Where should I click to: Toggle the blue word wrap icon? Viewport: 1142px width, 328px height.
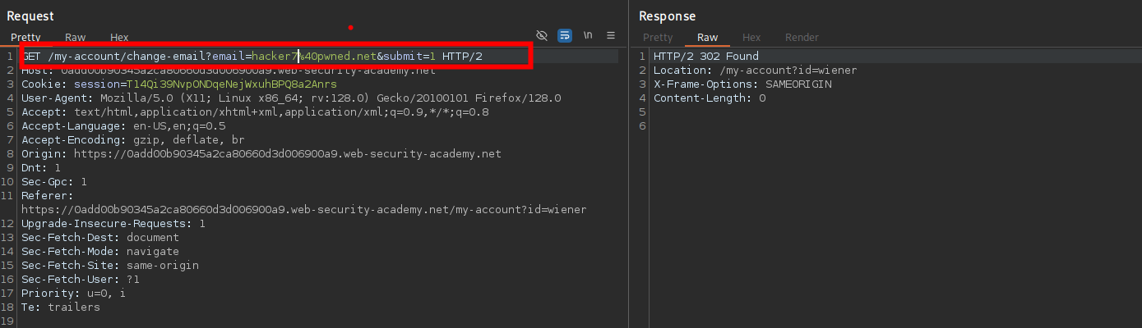[x=565, y=36]
